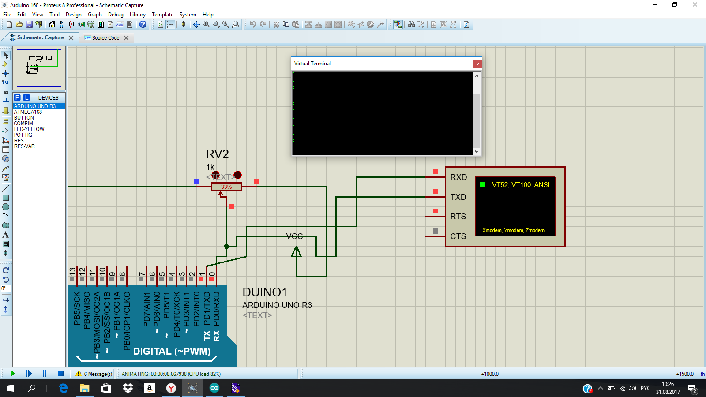This screenshot has height=397, width=706.
Task: Select the 2D Graphics Text tool
Action: click(6, 235)
